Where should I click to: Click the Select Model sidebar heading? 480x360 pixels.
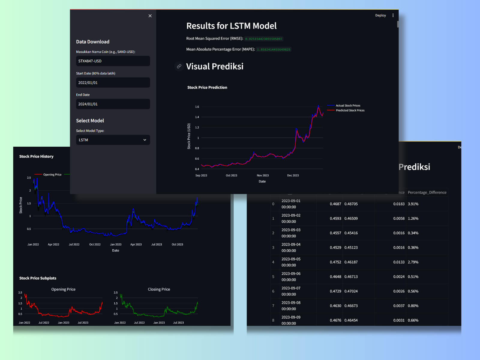(x=90, y=121)
